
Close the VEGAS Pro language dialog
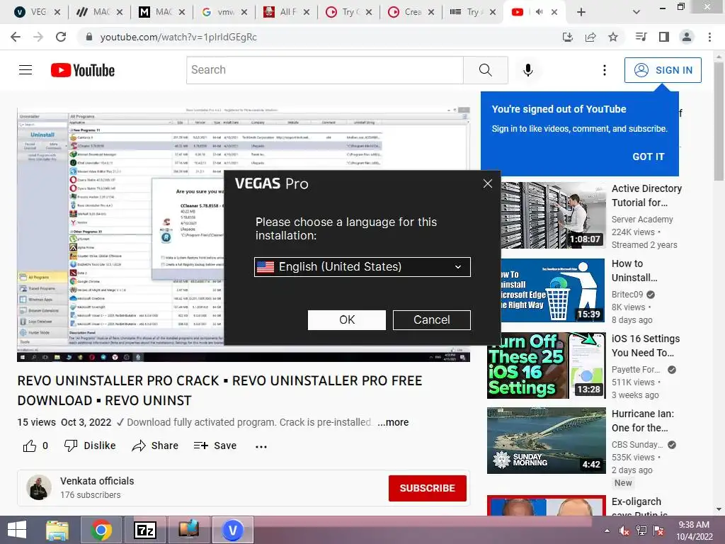[x=487, y=183]
